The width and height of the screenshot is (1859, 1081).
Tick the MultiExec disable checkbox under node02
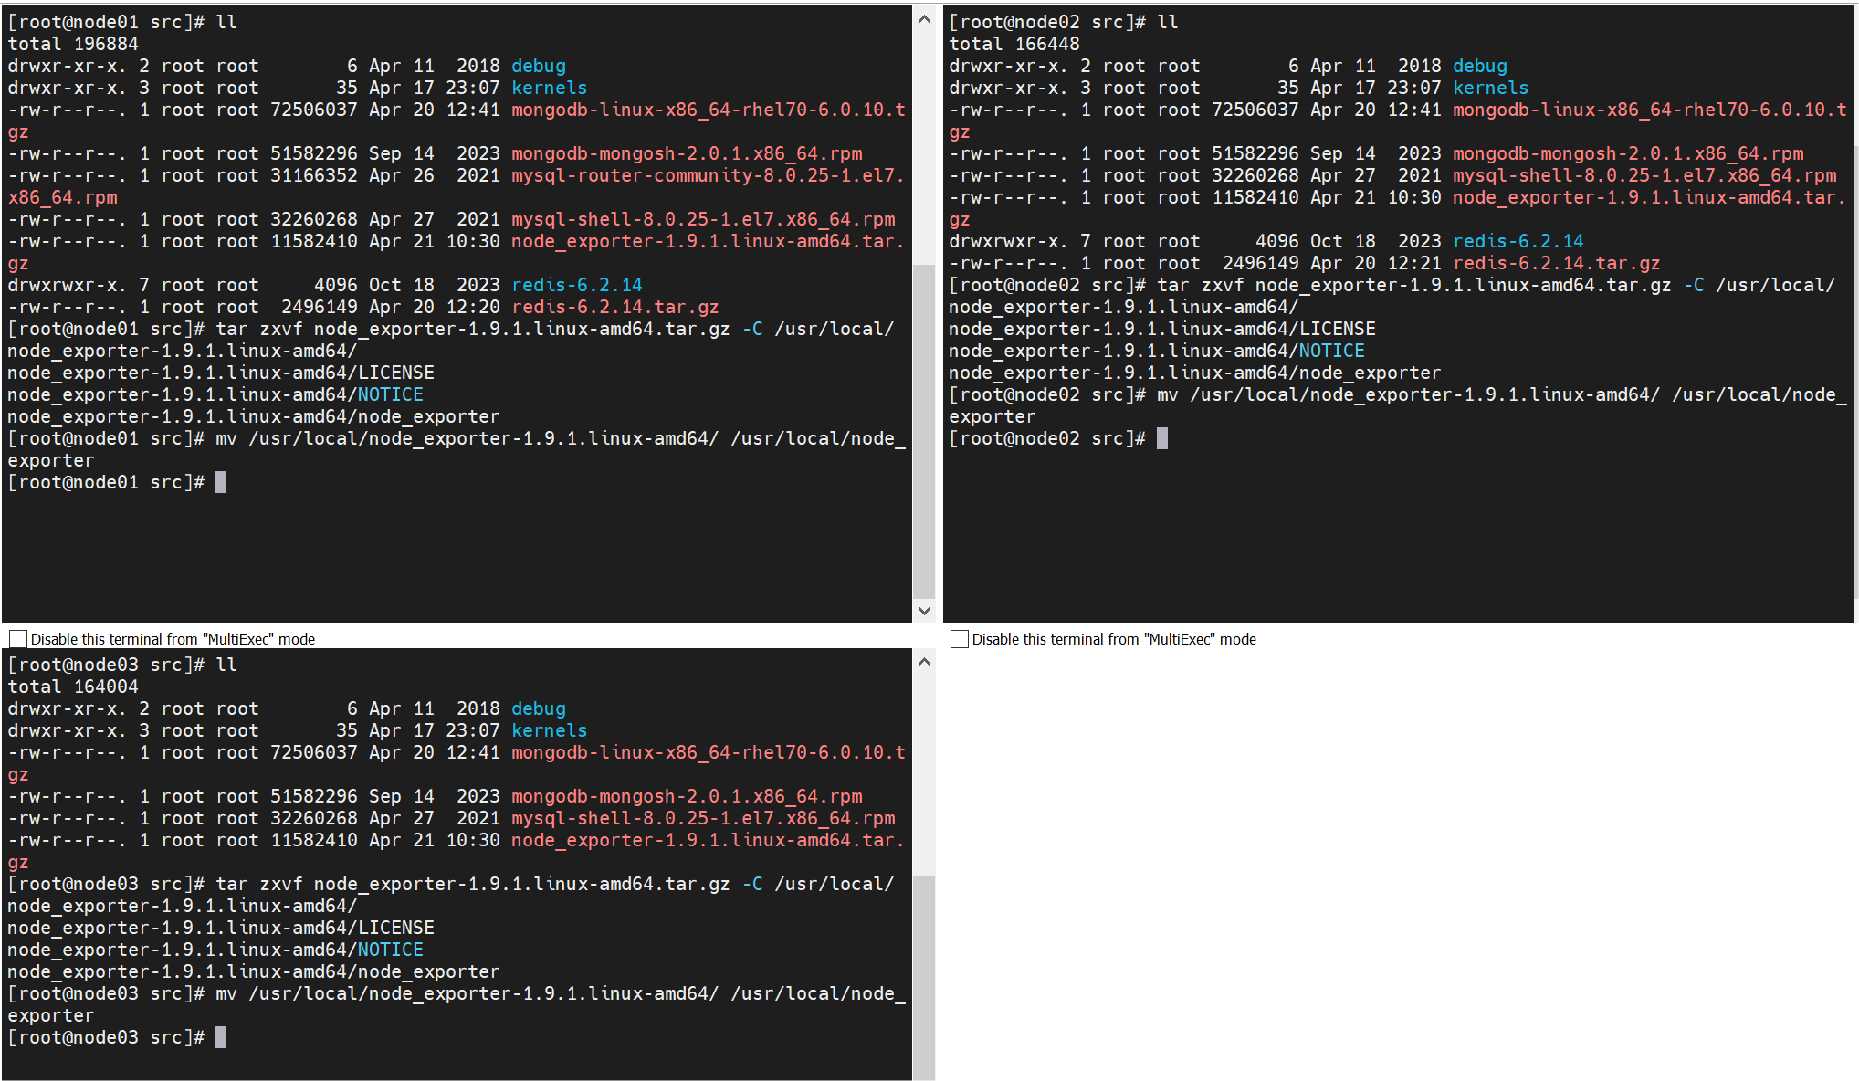959,639
